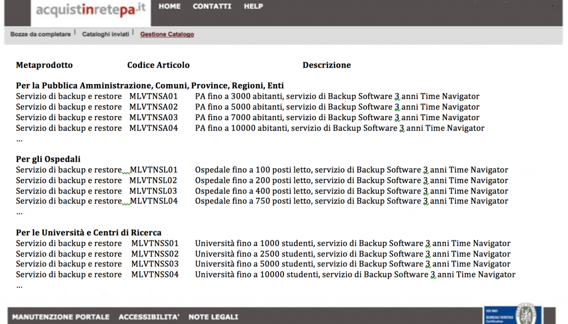Open the HOME menu item
This screenshot has width=568, height=324.
170,7
